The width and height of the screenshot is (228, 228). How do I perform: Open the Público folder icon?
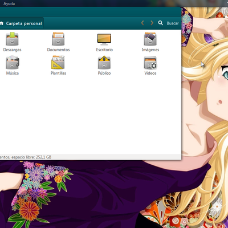point(104,62)
